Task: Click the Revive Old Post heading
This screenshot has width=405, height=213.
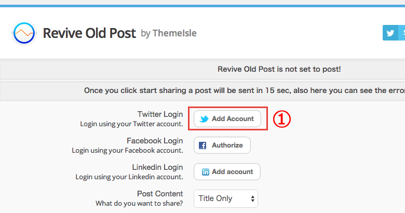Action: (x=89, y=33)
